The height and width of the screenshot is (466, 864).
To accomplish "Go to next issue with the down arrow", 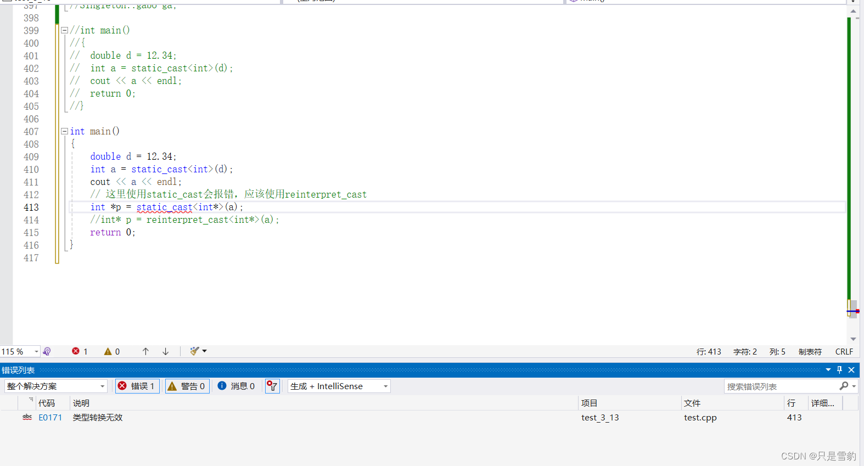I will click(165, 351).
